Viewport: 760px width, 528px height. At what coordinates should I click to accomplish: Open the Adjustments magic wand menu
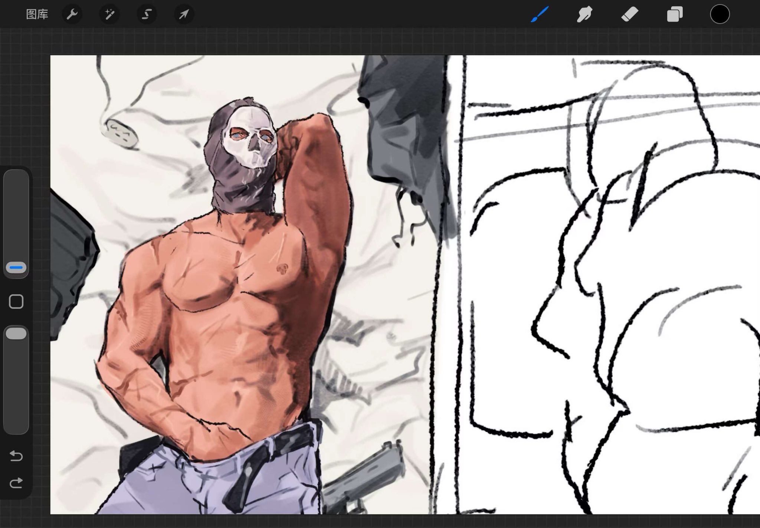[109, 14]
